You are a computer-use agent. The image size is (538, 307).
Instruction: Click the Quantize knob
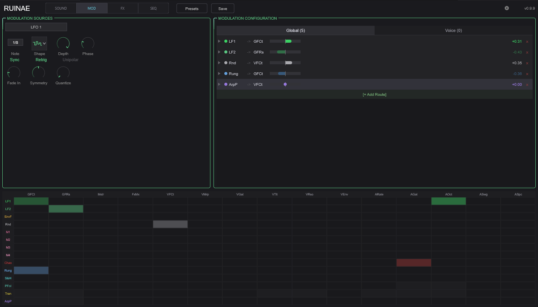[x=63, y=73]
